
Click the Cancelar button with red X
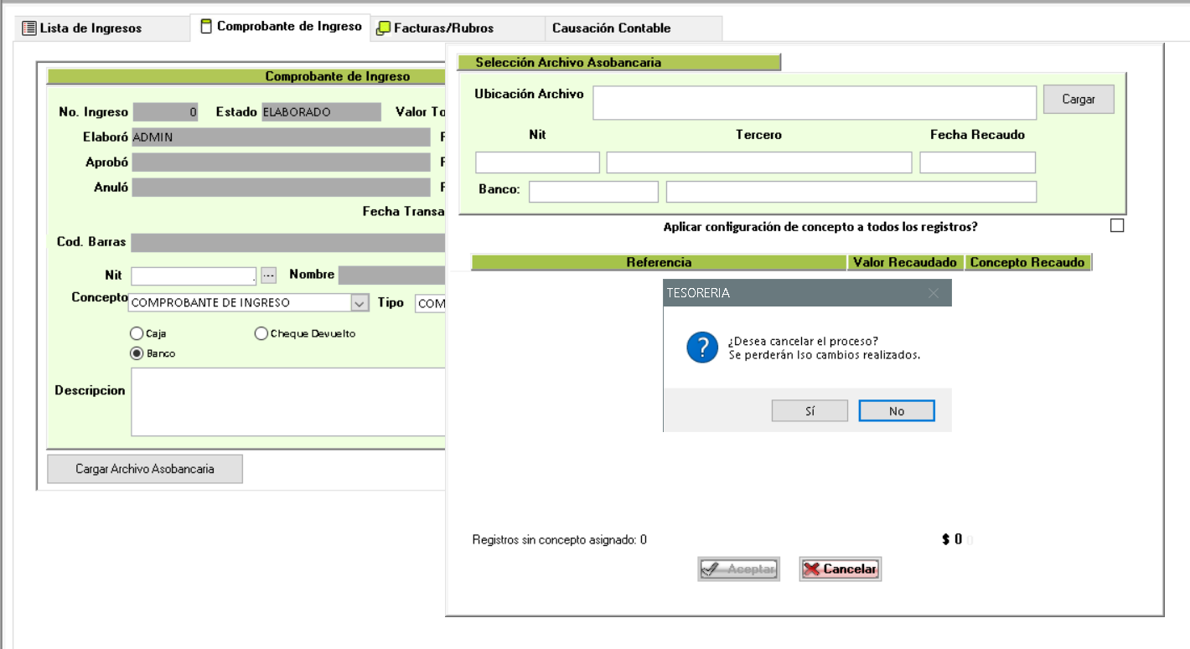coord(840,569)
